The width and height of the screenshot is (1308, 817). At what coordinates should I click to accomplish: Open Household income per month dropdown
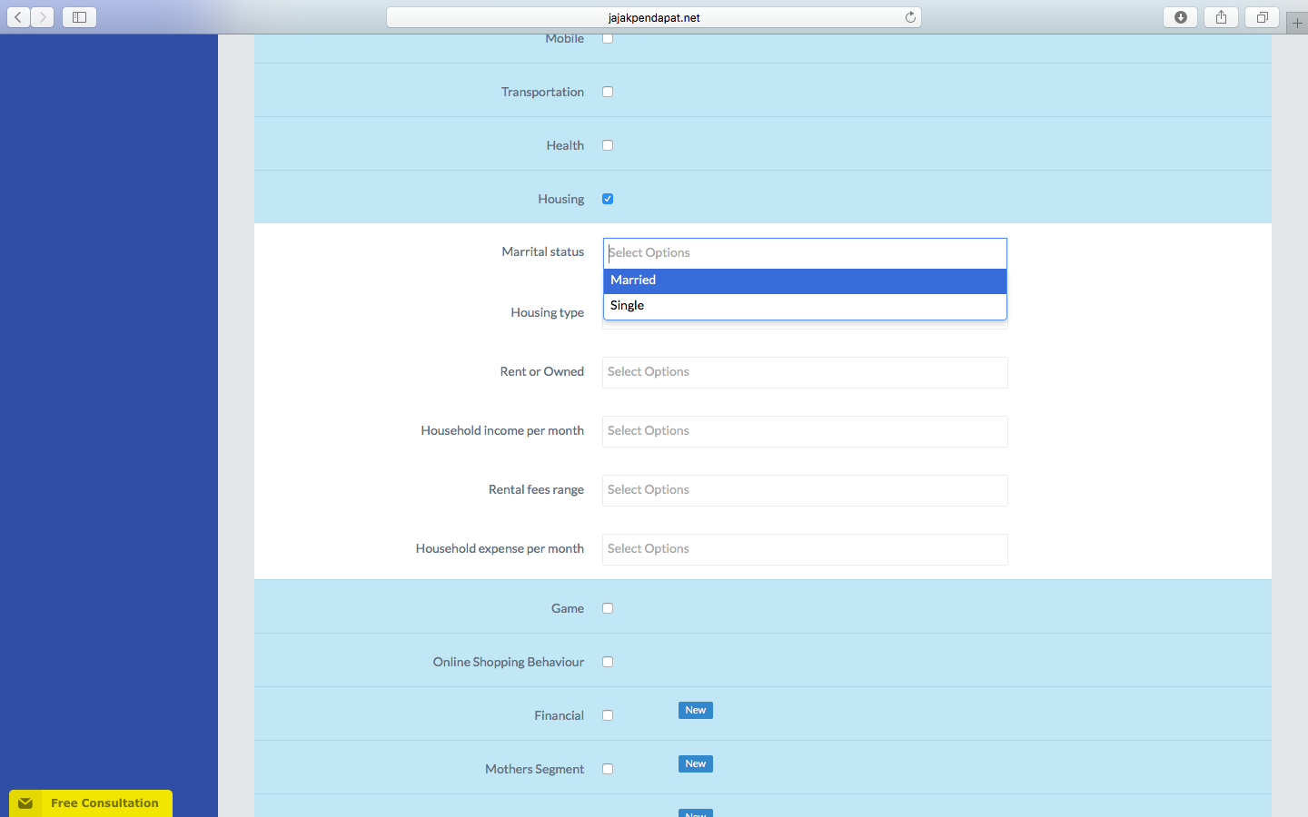[x=805, y=431]
